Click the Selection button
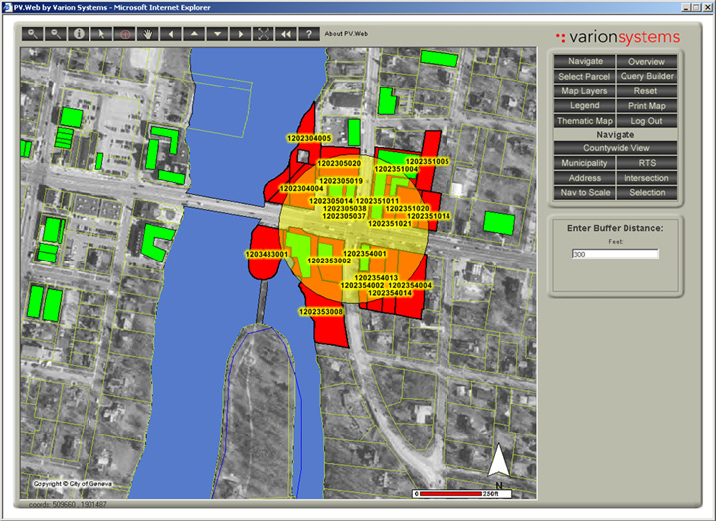Screen dimensions: 716x521 [x=646, y=193]
